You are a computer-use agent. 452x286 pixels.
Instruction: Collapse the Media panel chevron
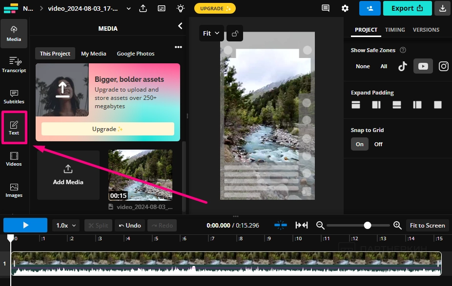[180, 26]
